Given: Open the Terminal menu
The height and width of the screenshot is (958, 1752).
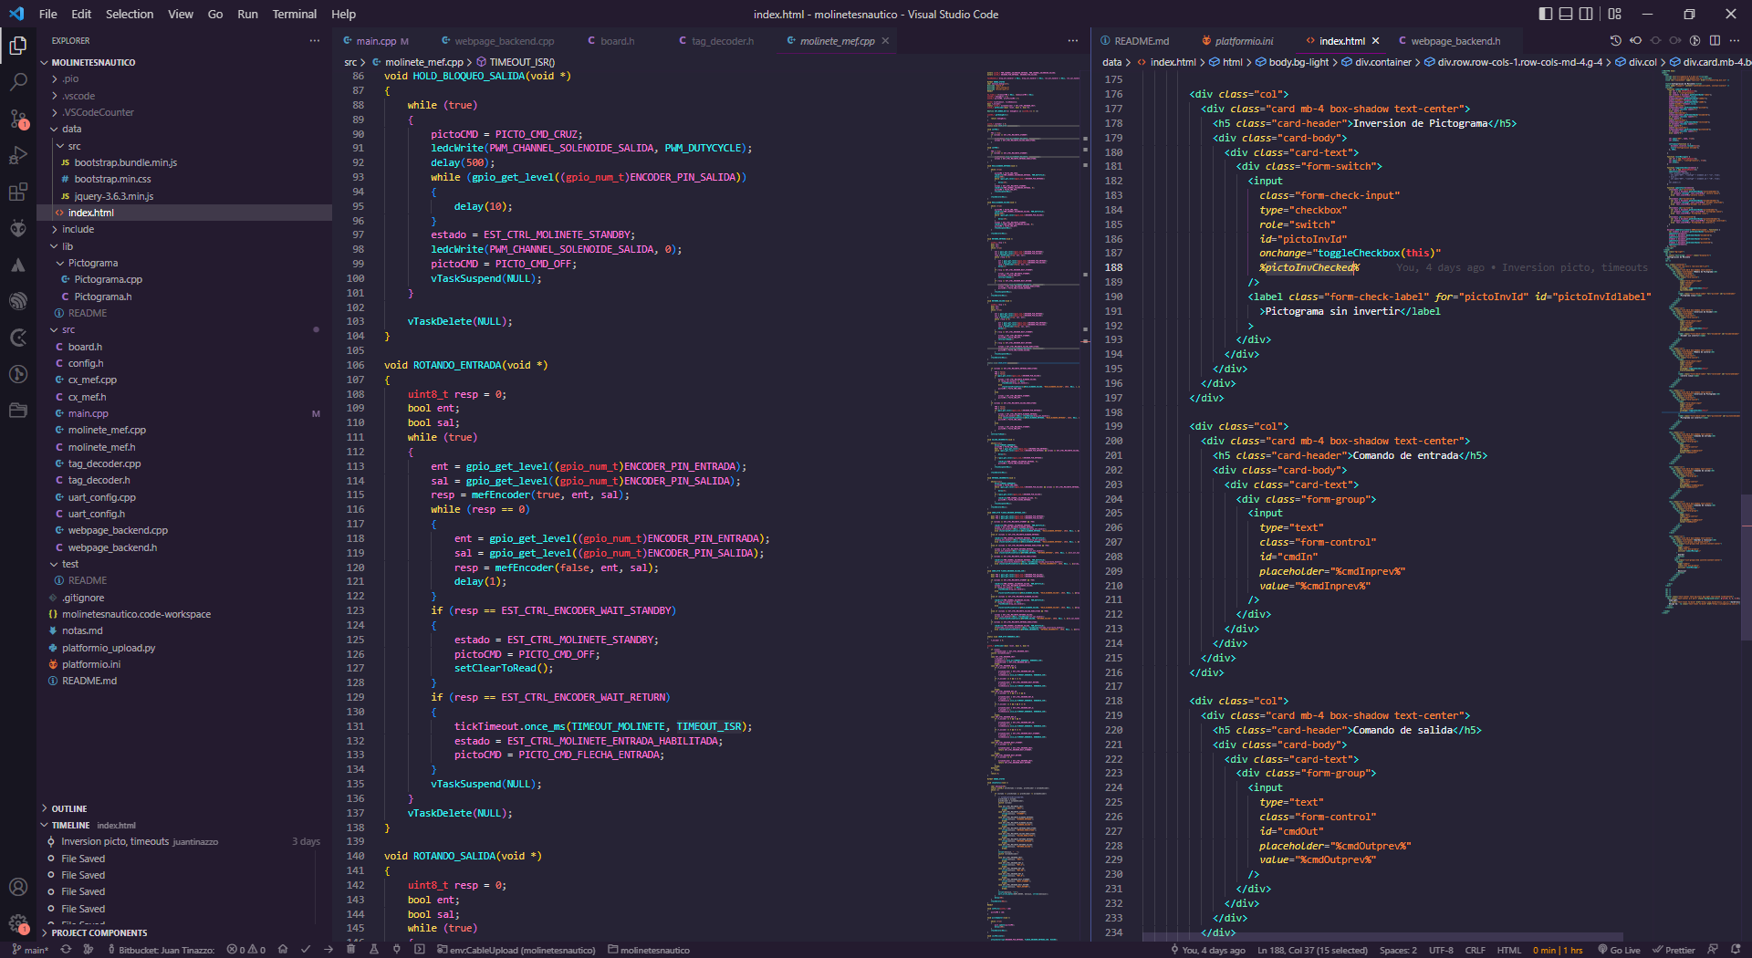Looking at the screenshot, I should tap(294, 14).
